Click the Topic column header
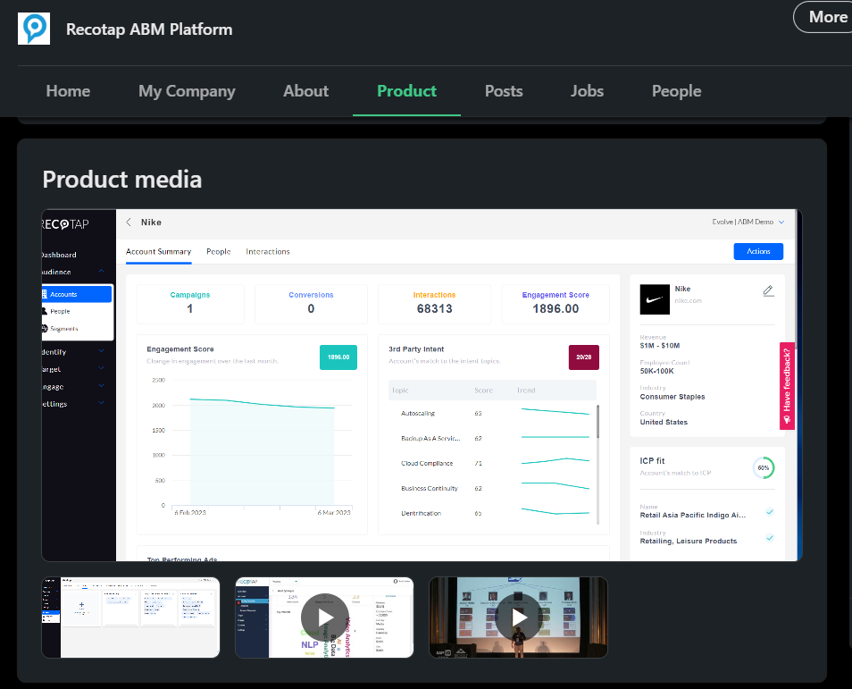This screenshot has height=689, width=852. click(400, 391)
